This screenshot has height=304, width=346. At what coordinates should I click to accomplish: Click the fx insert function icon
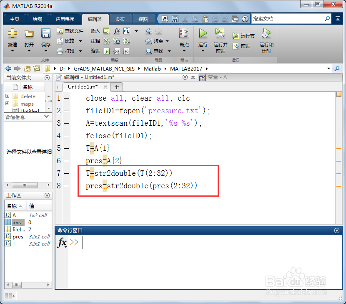pyautogui.click(x=117, y=31)
